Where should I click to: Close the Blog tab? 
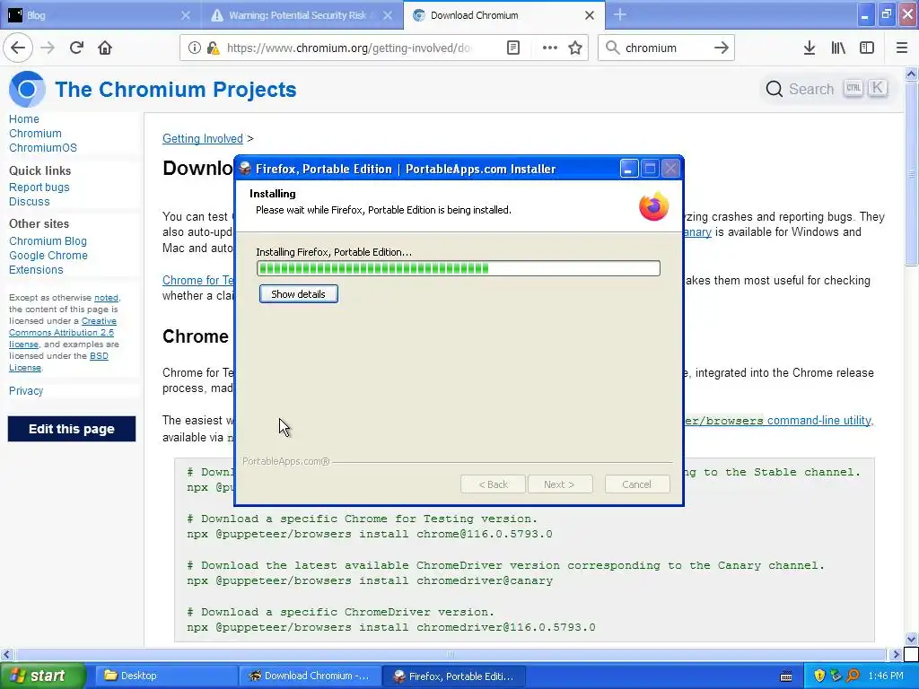click(186, 15)
